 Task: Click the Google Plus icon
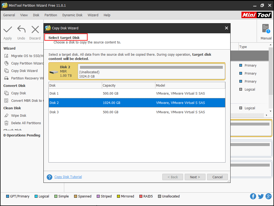click(268, 196)
